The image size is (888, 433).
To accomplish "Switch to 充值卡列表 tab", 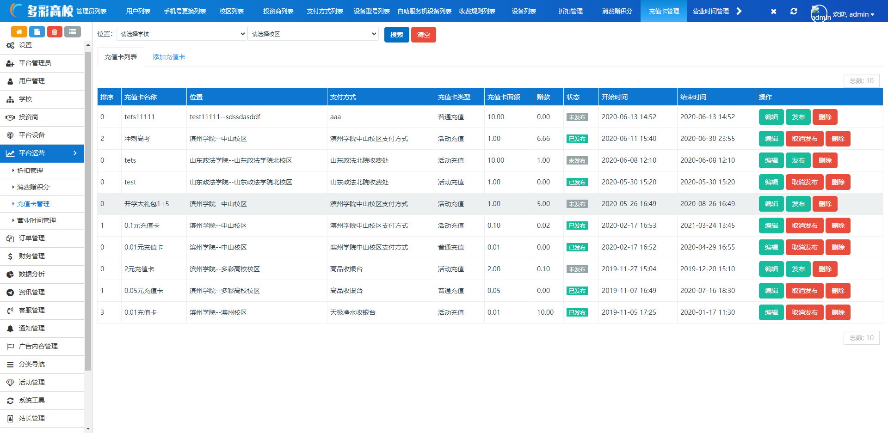I will tap(121, 57).
